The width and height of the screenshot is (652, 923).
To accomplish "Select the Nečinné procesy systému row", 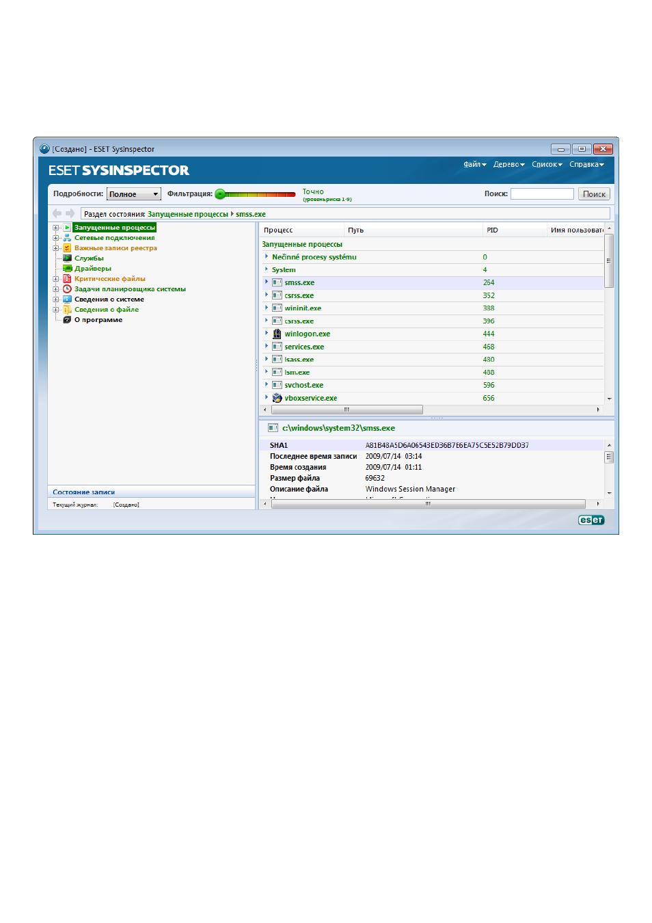I will coord(433,257).
